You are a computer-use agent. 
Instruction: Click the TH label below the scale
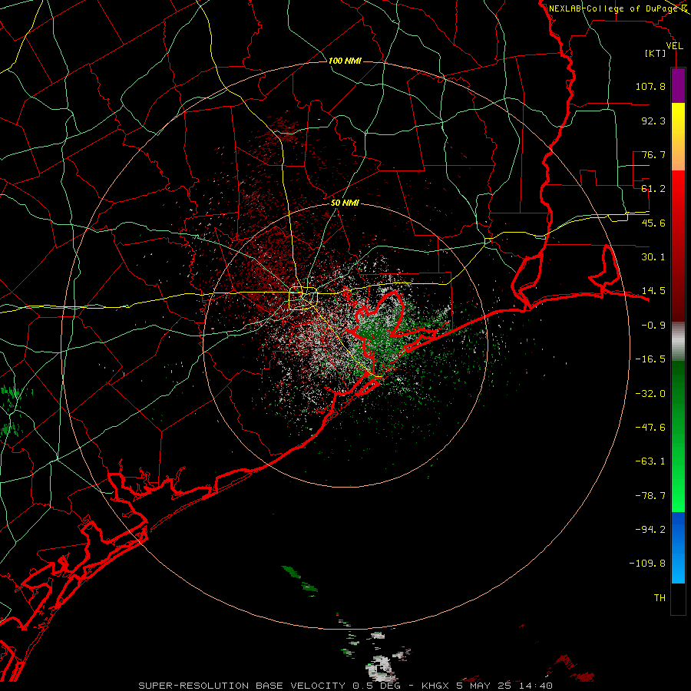[660, 598]
